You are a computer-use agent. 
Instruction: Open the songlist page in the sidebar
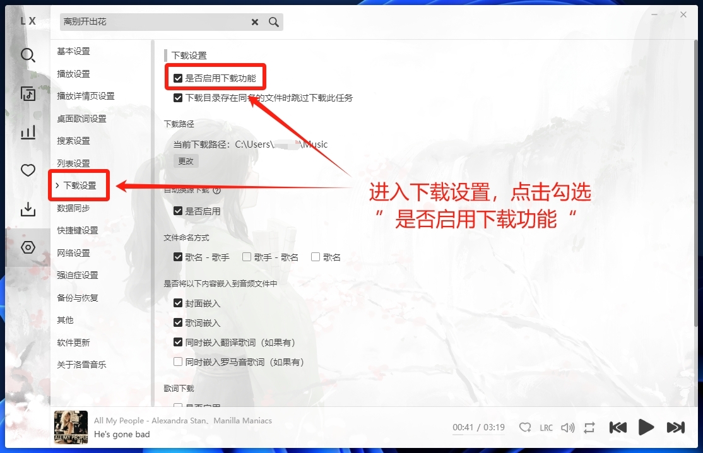[x=28, y=93]
